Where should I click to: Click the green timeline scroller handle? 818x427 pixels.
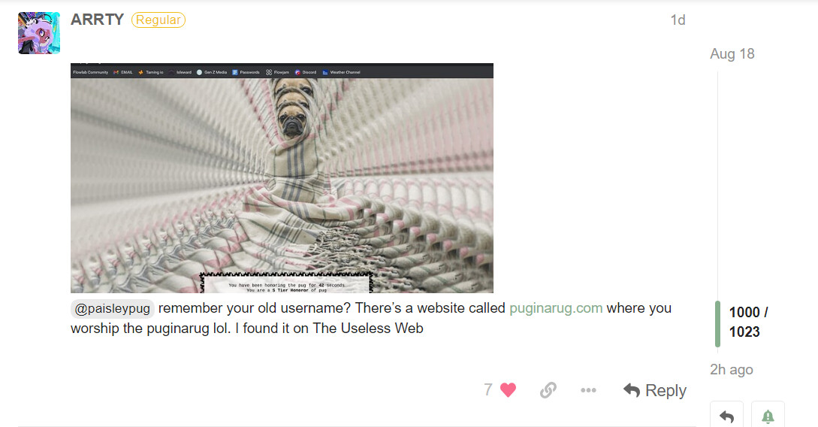718,324
